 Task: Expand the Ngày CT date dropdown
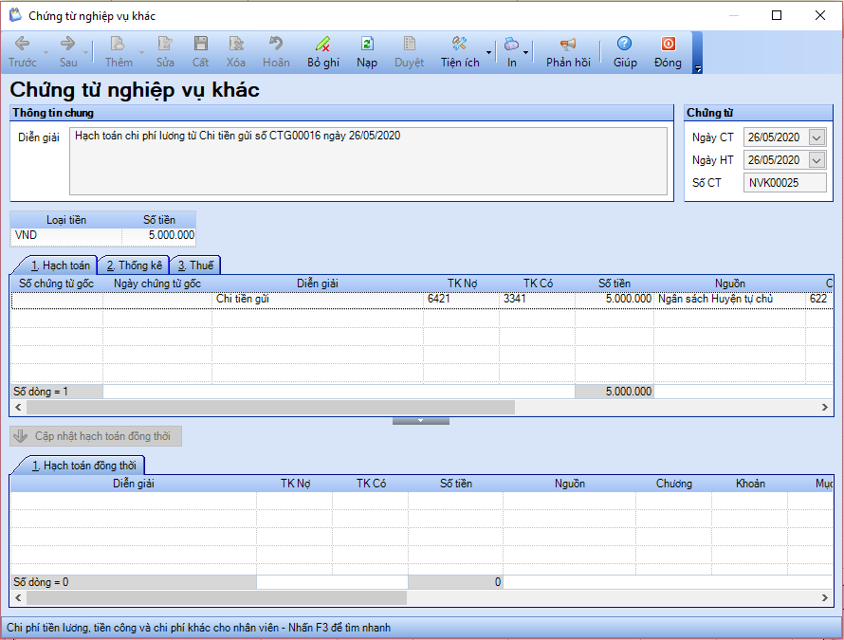pos(816,137)
